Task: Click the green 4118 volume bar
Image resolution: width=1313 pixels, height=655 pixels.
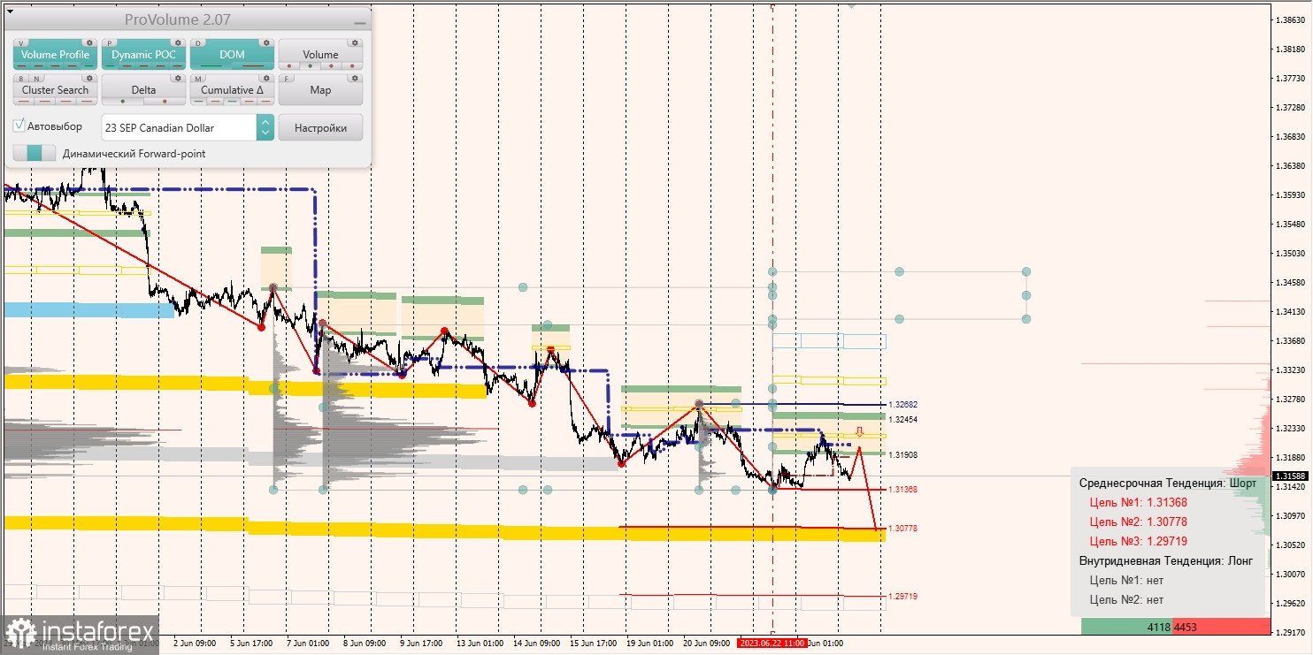Action: 1126,627
